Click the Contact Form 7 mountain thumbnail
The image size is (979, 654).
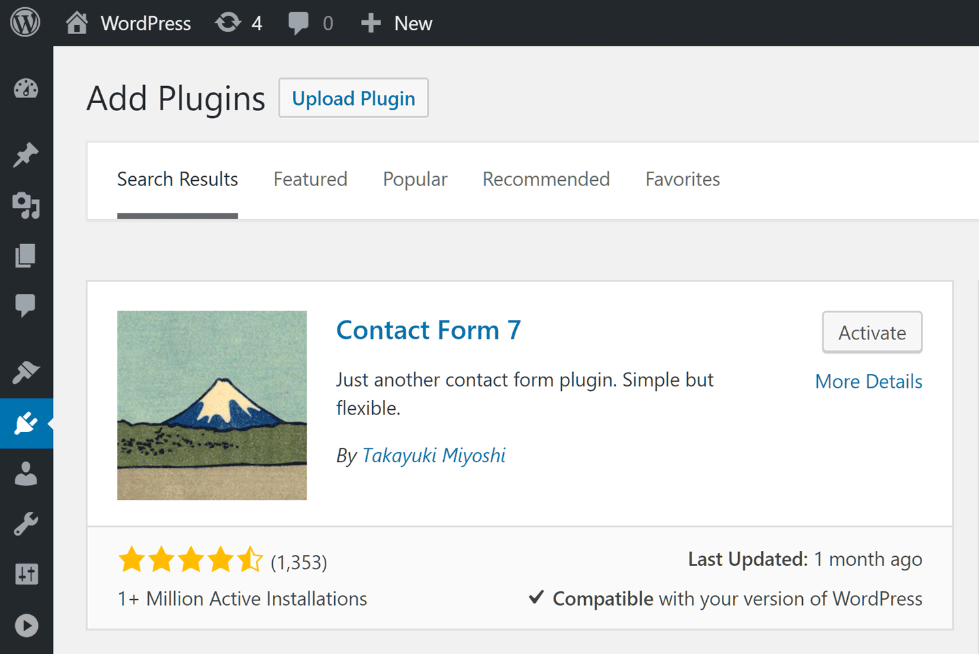(x=212, y=405)
